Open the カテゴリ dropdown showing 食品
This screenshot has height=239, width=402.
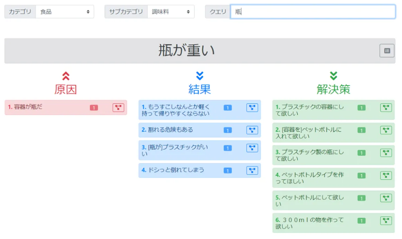(65, 12)
